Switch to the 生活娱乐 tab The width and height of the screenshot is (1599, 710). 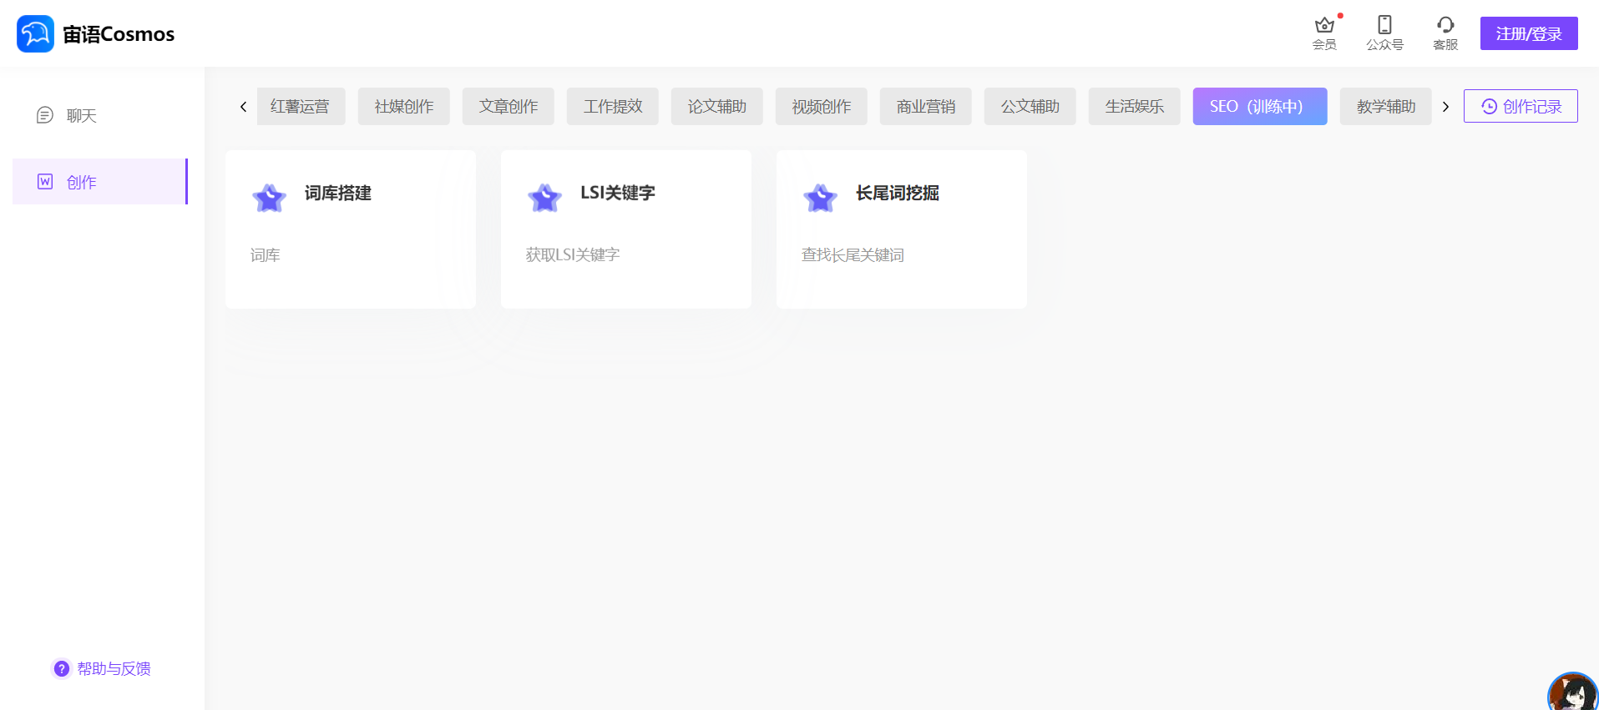(x=1135, y=107)
